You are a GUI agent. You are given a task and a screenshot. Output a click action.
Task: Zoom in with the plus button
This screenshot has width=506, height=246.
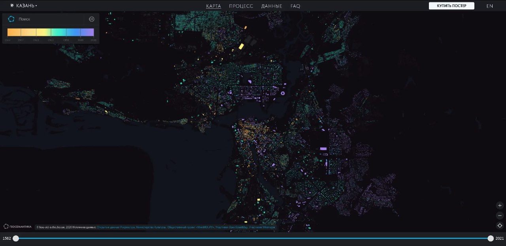click(x=500, y=205)
